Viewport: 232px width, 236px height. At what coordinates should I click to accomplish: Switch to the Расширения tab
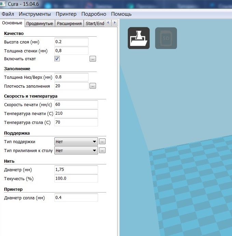[x=69, y=23]
